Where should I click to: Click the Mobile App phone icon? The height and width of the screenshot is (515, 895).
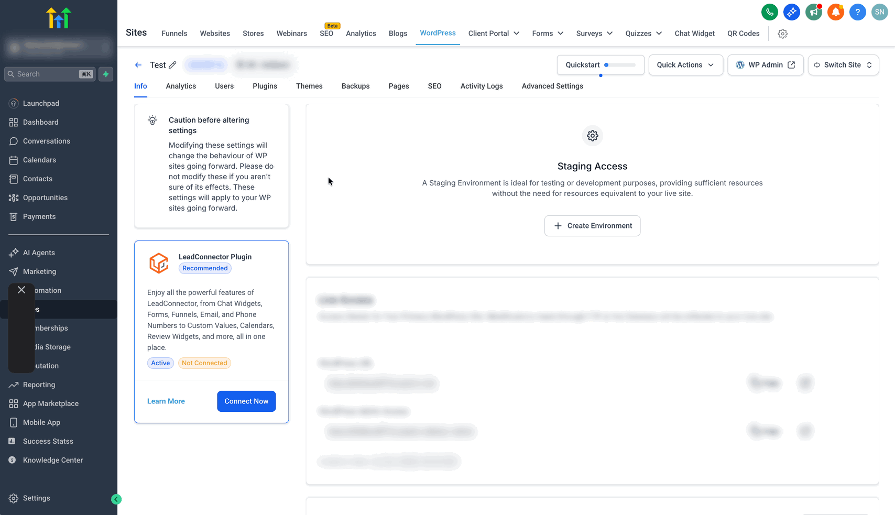tap(14, 423)
